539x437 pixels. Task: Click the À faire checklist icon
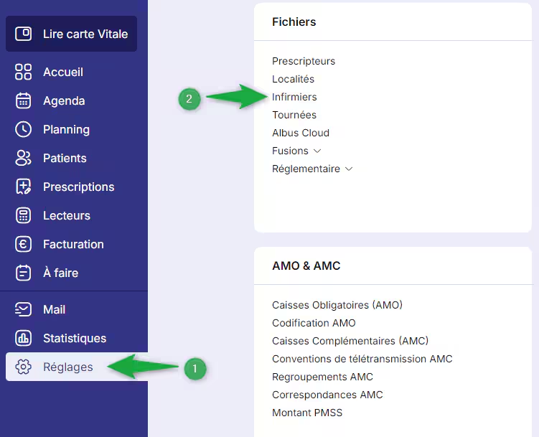click(x=24, y=273)
